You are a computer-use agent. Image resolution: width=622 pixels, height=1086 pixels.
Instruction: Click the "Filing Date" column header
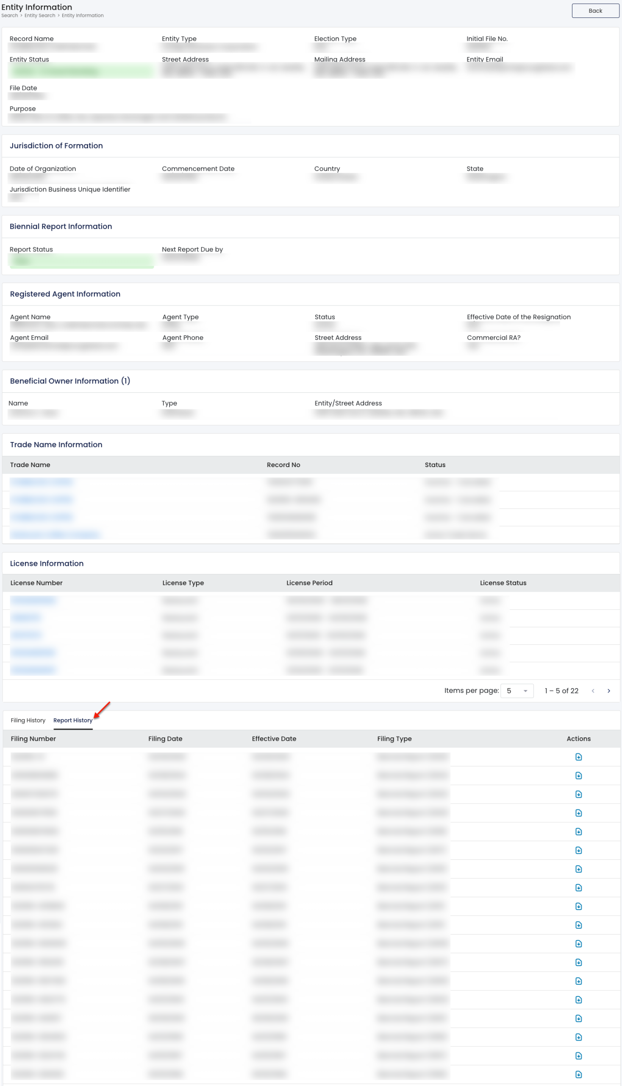tap(165, 739)
